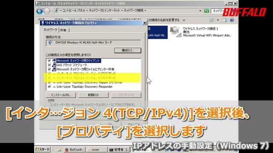The height and width of the screenshot is (153, 273).
Task: Expand the arrow after ネットワークとインターネット in breadcrumb
Action: pos(122,11)
